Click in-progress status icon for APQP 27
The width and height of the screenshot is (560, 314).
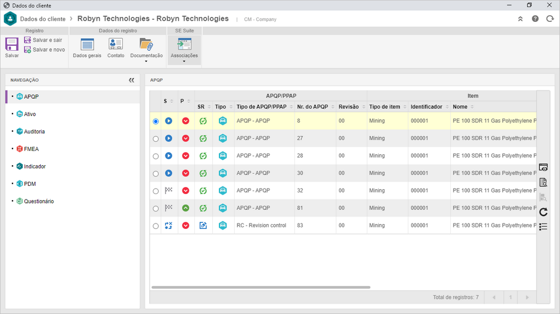pyautogui.click(x=169, y=138)
